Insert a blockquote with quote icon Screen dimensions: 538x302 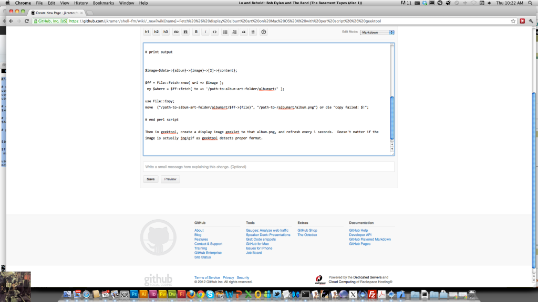244,32
